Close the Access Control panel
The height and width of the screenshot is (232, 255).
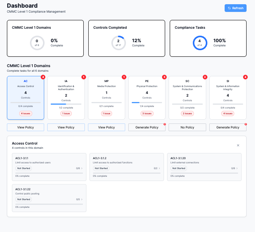pos(238,145)
